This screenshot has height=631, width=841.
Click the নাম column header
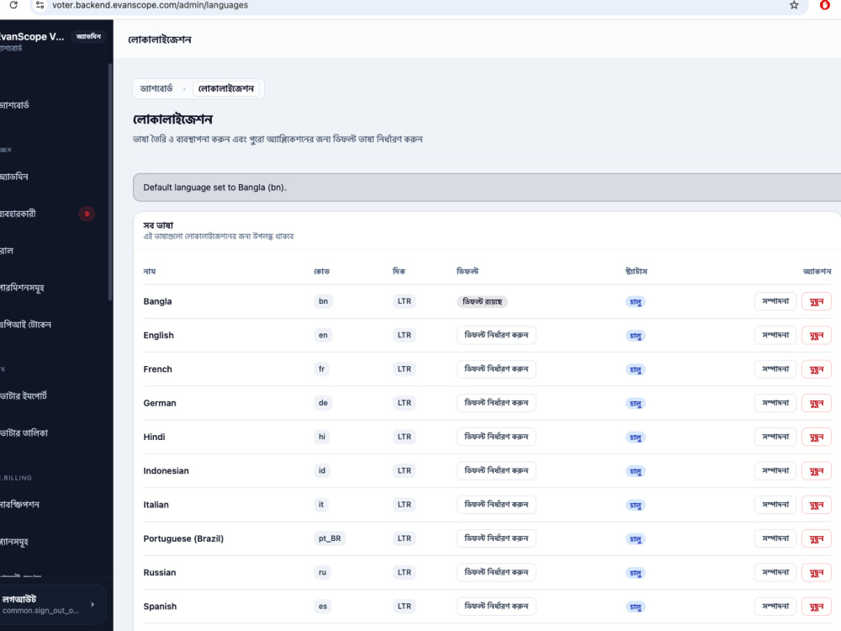150,272
